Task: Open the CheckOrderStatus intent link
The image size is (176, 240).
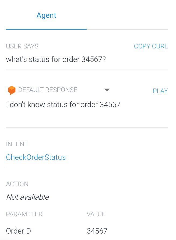Action: pos(36,157)
